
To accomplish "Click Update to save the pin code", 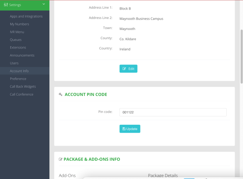I will pos(130,129).
